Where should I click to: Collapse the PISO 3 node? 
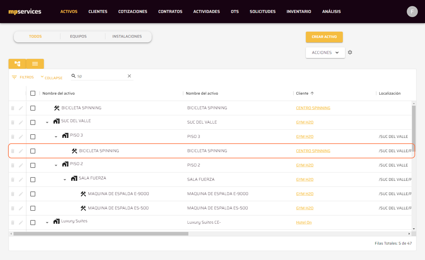(56, 137)
